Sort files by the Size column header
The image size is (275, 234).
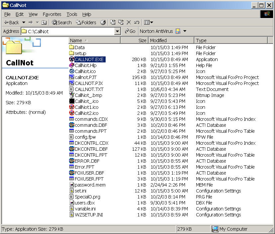(134, 40)
